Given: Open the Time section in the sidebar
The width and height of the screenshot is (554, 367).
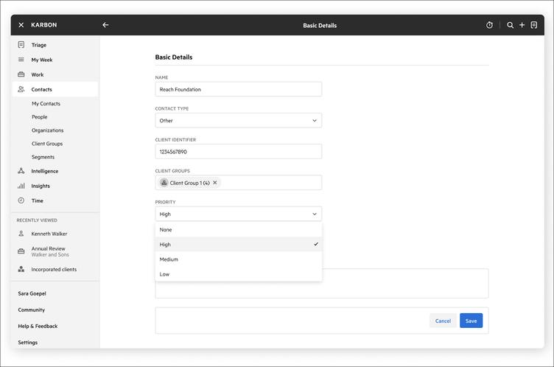Looking at the screenshot, I should pyautogui.click(x=37, y=200).
